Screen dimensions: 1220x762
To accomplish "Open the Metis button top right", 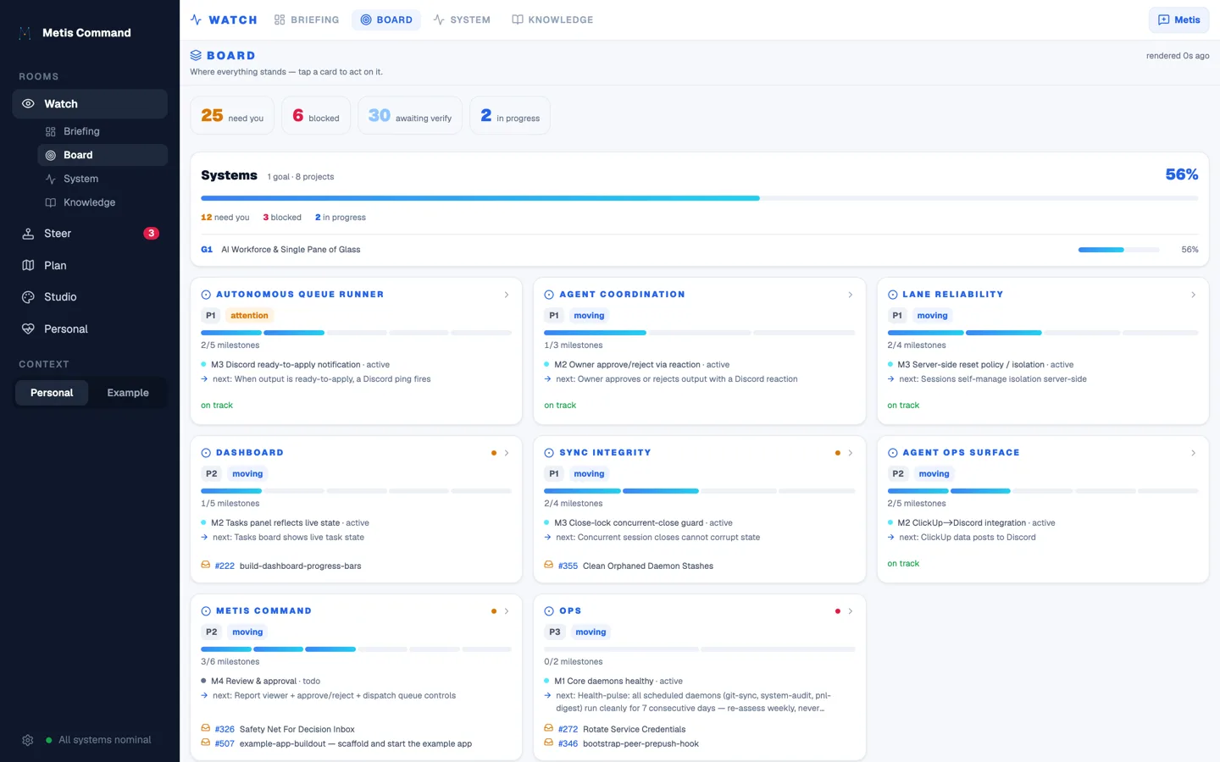I will (x=1179, y=19).
